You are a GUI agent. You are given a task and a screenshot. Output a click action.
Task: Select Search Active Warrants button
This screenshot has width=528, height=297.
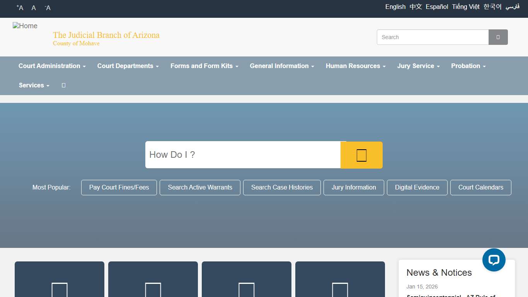point(200,188)
